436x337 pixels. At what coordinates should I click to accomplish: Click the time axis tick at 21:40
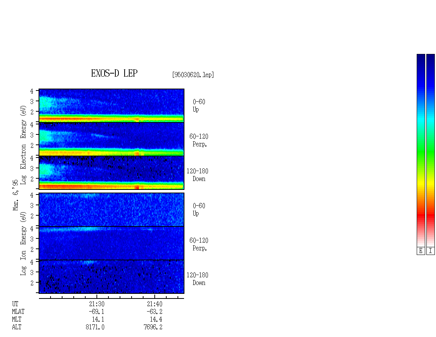(155, 297)
